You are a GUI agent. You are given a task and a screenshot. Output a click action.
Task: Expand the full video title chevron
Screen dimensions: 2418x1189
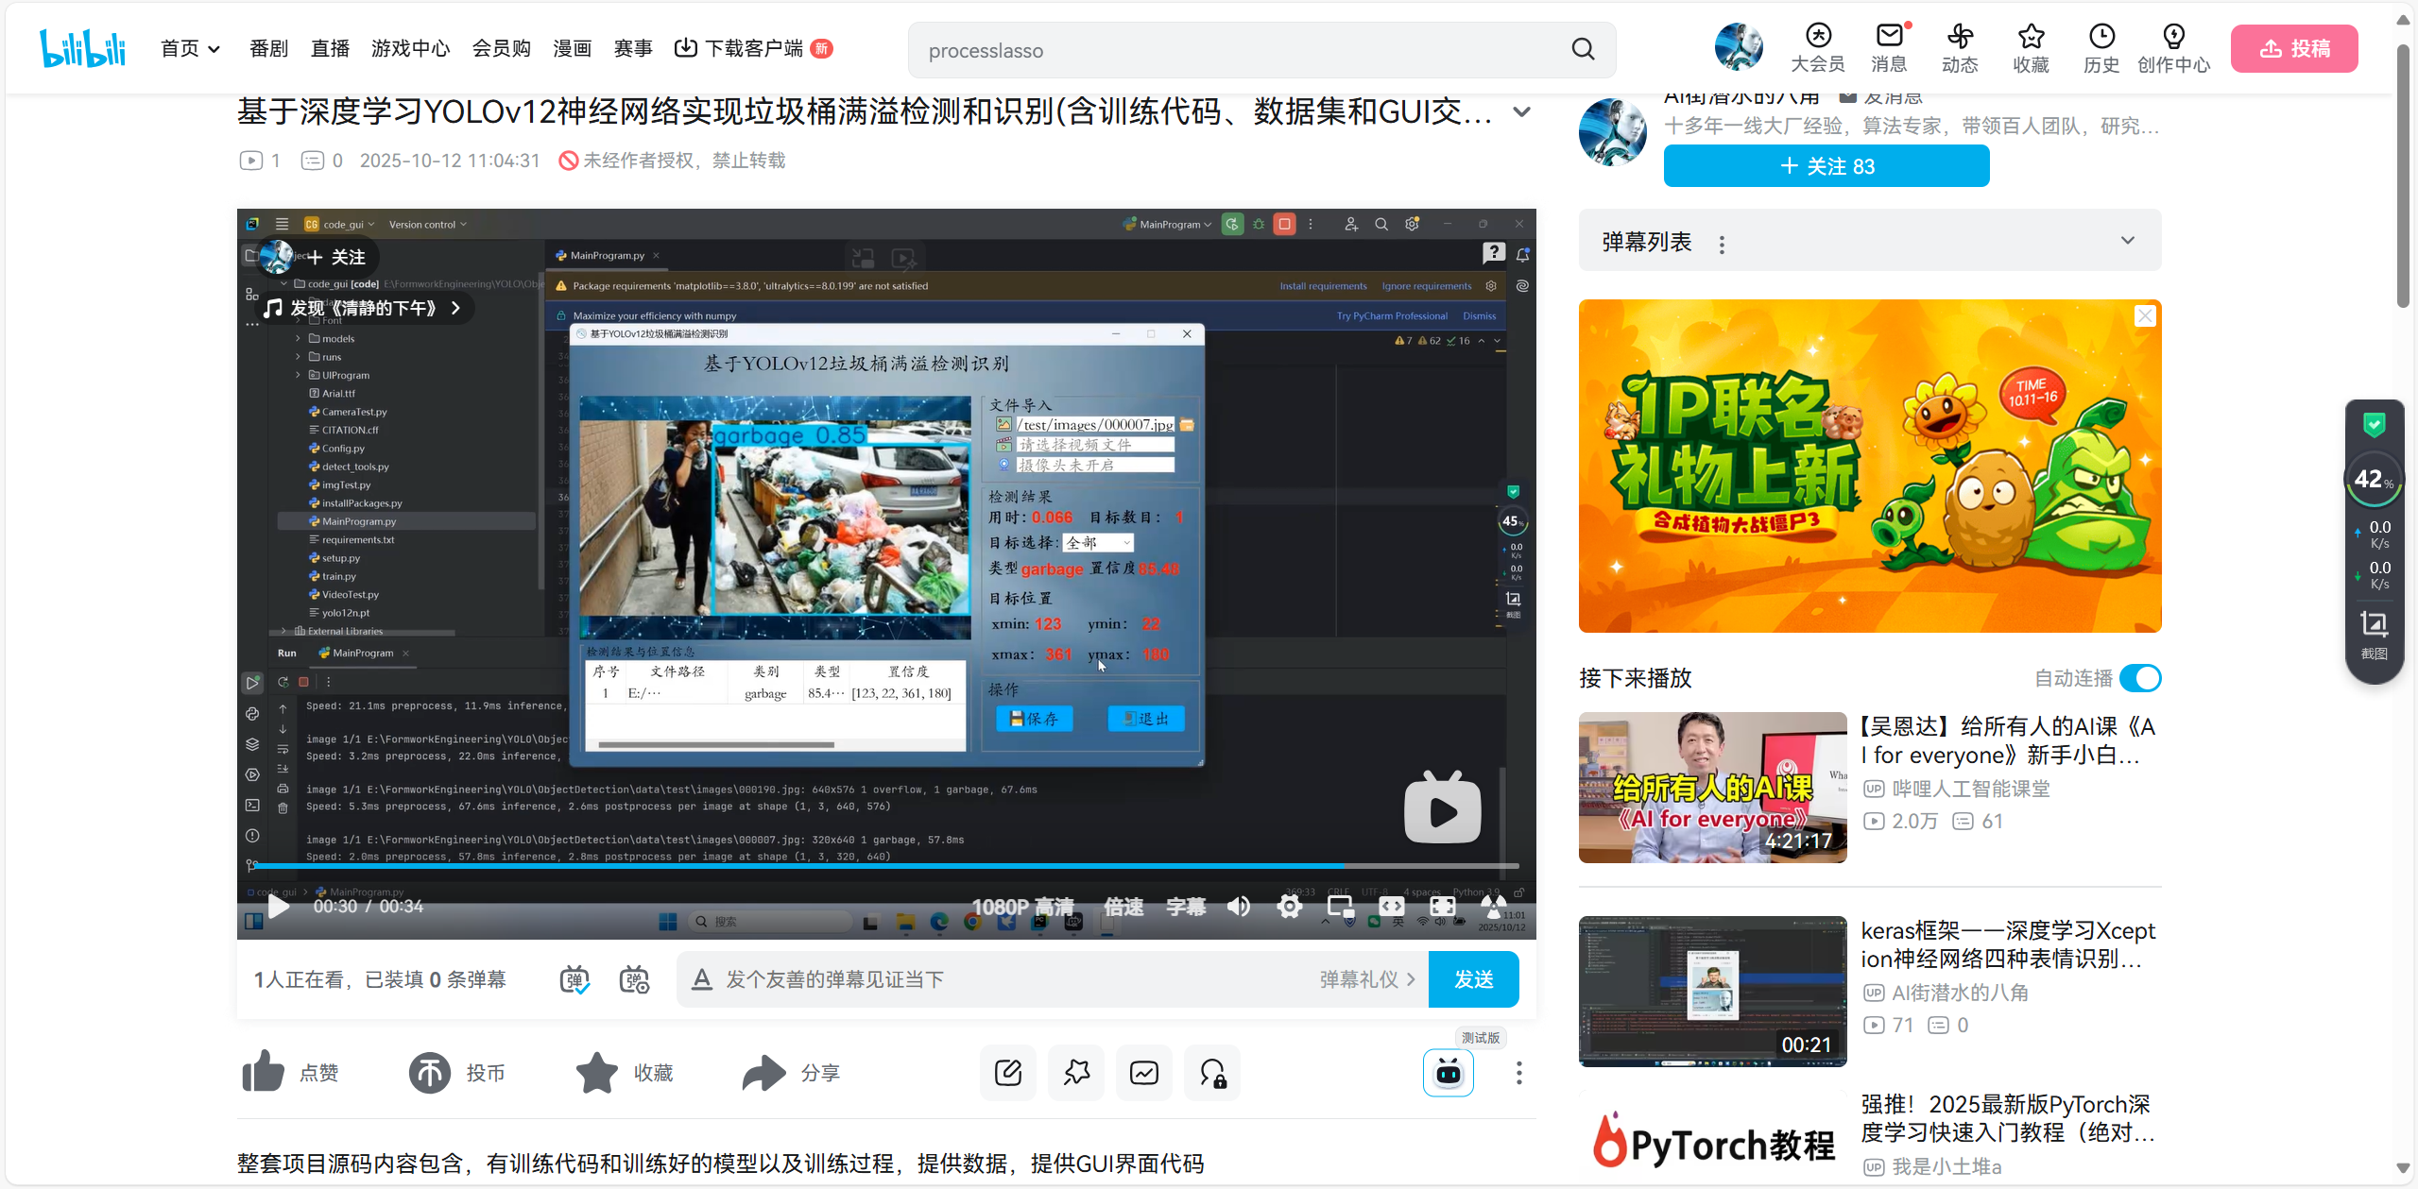click(x=1521, y=111)
